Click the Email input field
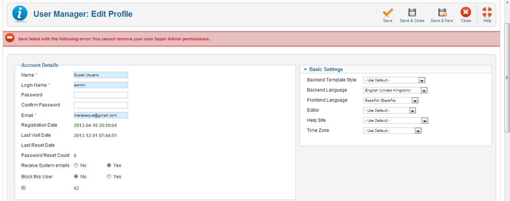 pyautogui.click(x=101, y=116)
